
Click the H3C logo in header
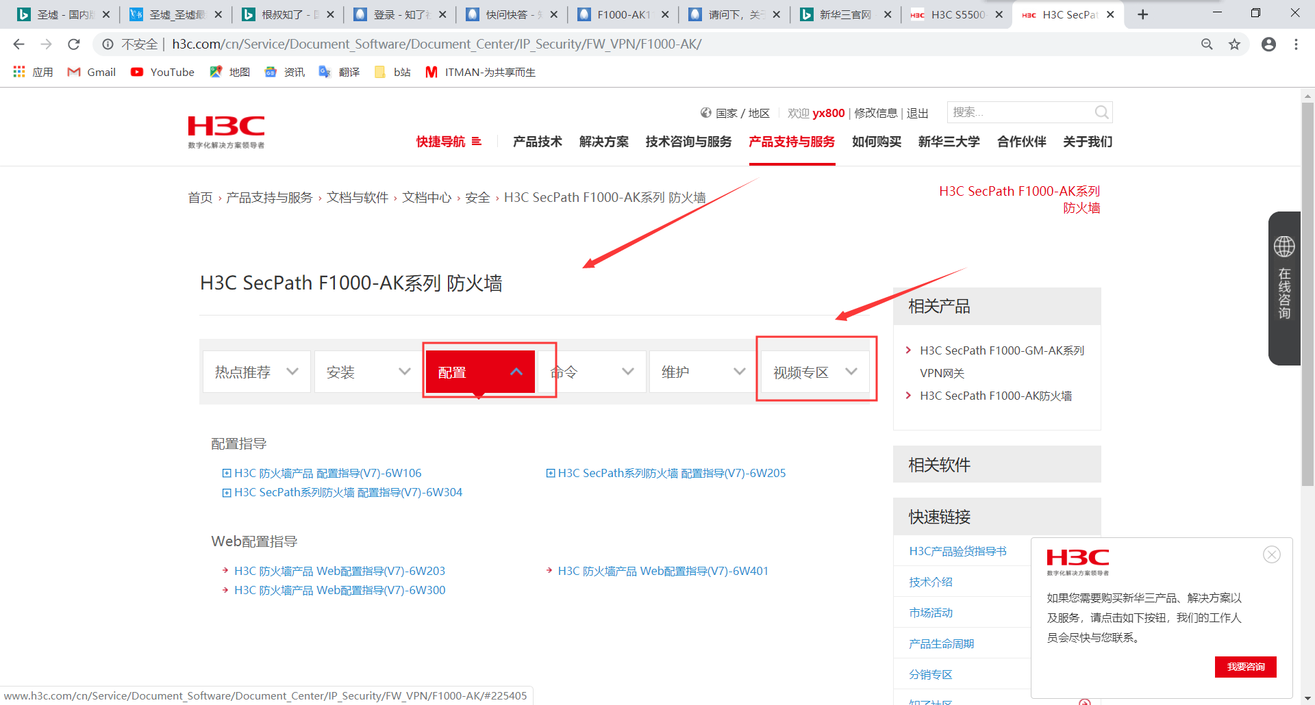226,132
